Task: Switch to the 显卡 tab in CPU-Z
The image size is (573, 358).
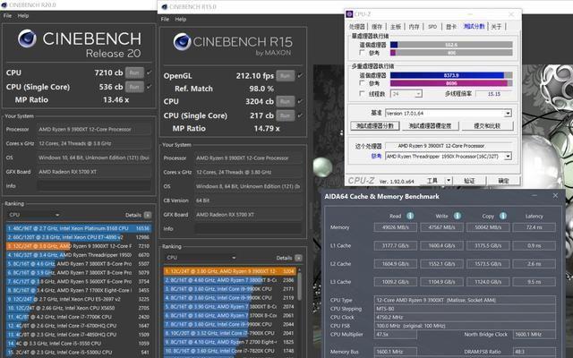Action: pos(451,26)
